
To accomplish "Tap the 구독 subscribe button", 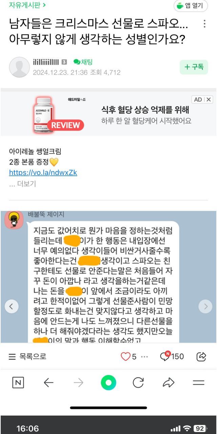I will click(x=194, y=67).
